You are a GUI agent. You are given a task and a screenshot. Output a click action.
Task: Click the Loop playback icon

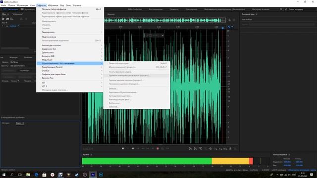162,148
